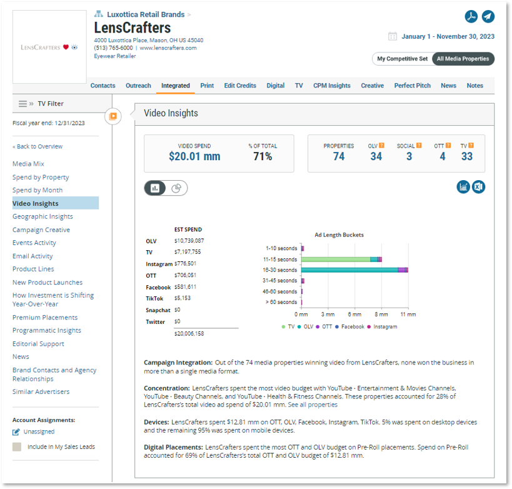The width and height of the screenshot is (512, 489).
Task: Open the Print tab
Action: pyautogui.click(x=207, y=86)
